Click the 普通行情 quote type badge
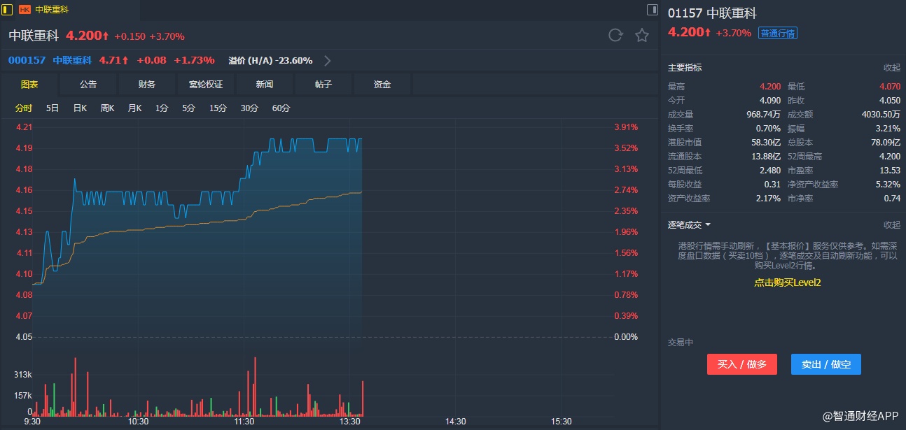This screenshot has width=906, height=430. pos(777,33)
